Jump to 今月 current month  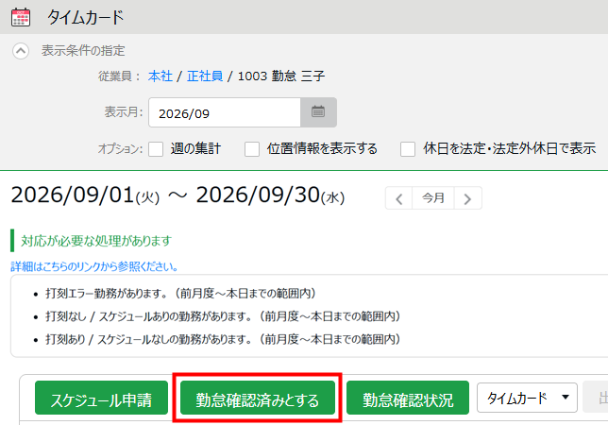coord(433,198)
